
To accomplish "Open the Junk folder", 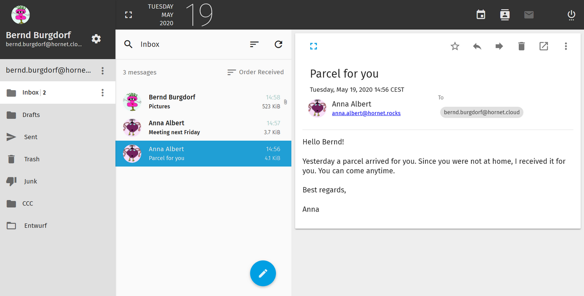I will coord(58,181).
